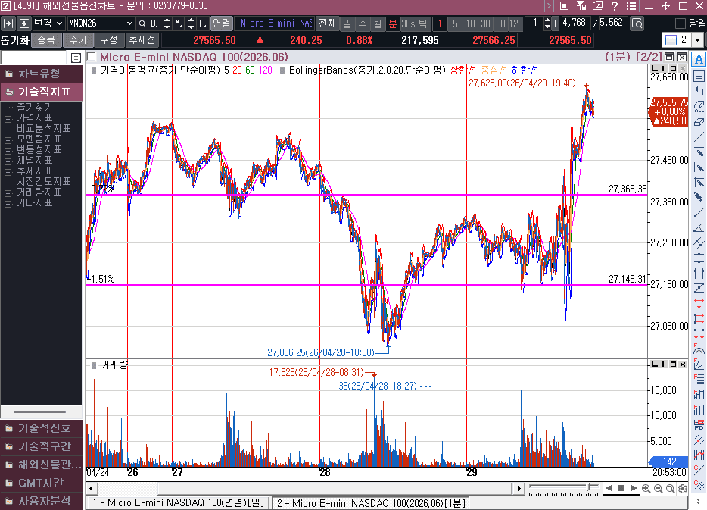This screenshot has width=707, height=510.
Task: Expand the 채널지표 tree node
Action: point(8,161)
